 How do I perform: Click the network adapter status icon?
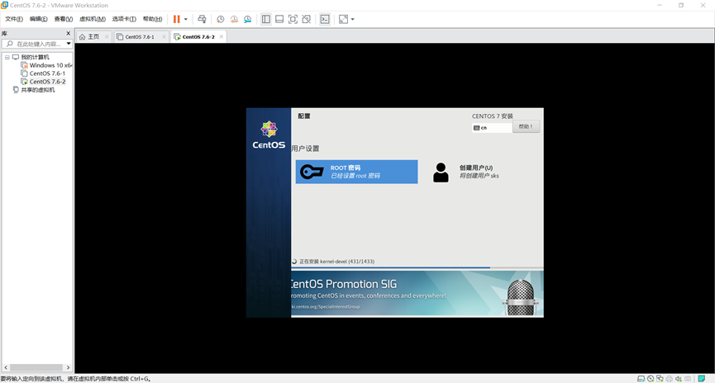click(660, 378)
